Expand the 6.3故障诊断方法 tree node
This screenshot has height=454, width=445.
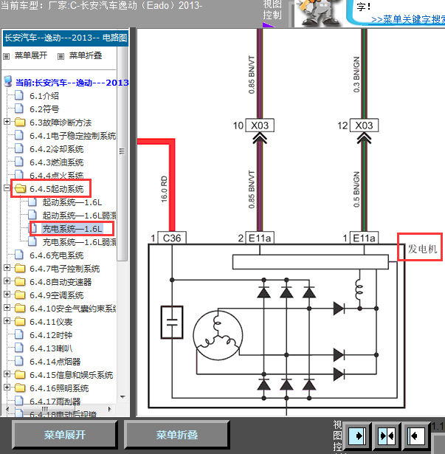pos(7,122)
